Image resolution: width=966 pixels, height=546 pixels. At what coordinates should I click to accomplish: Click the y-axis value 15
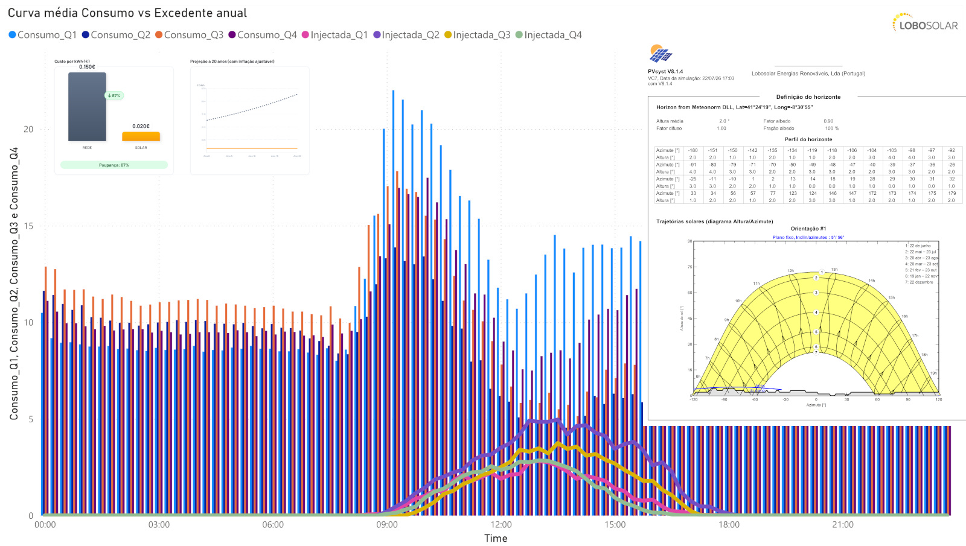click(28, 226)
